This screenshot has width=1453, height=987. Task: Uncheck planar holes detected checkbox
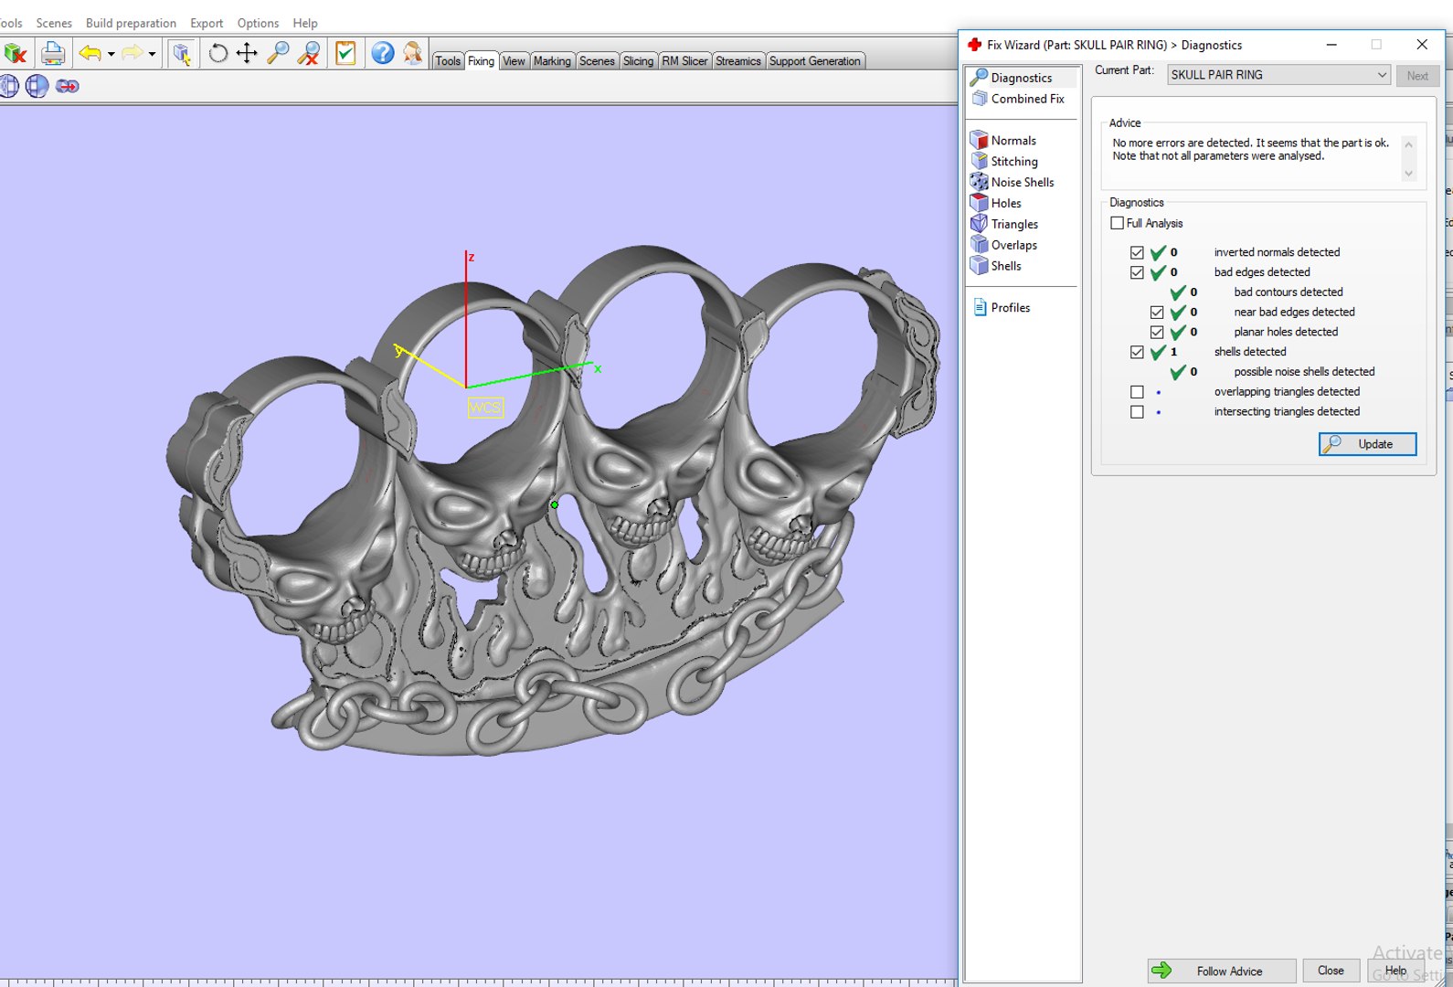pos(1157,333)
